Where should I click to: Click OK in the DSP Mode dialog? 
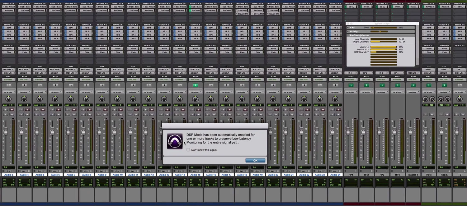pos(255,160)
